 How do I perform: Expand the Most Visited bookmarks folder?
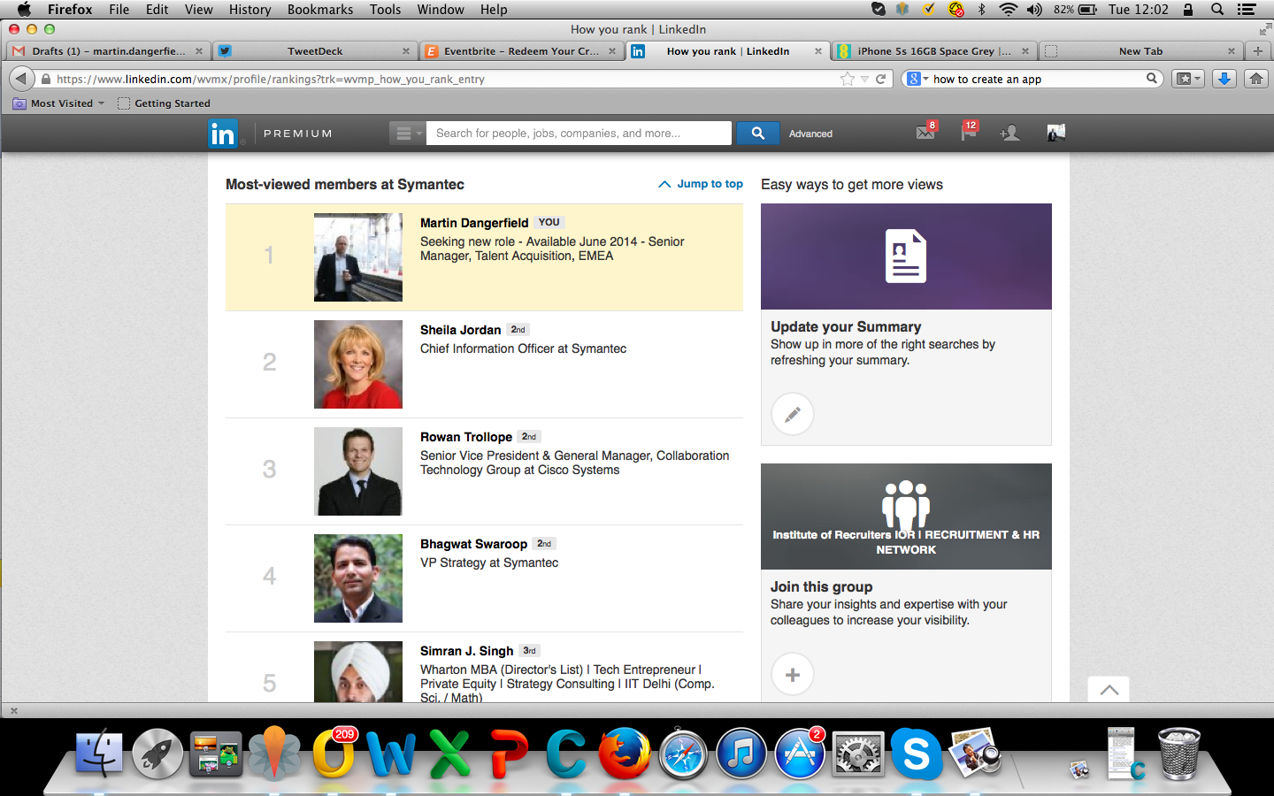click(58, 103)
